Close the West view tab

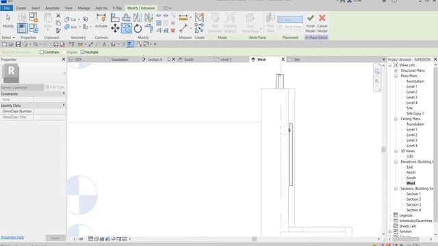point(283,59)
